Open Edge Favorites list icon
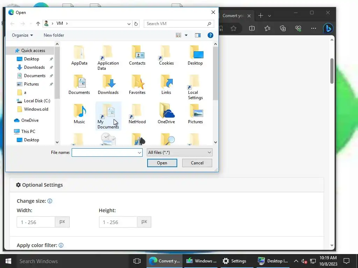This screenshot has width=358, height=268. (267, 29)
